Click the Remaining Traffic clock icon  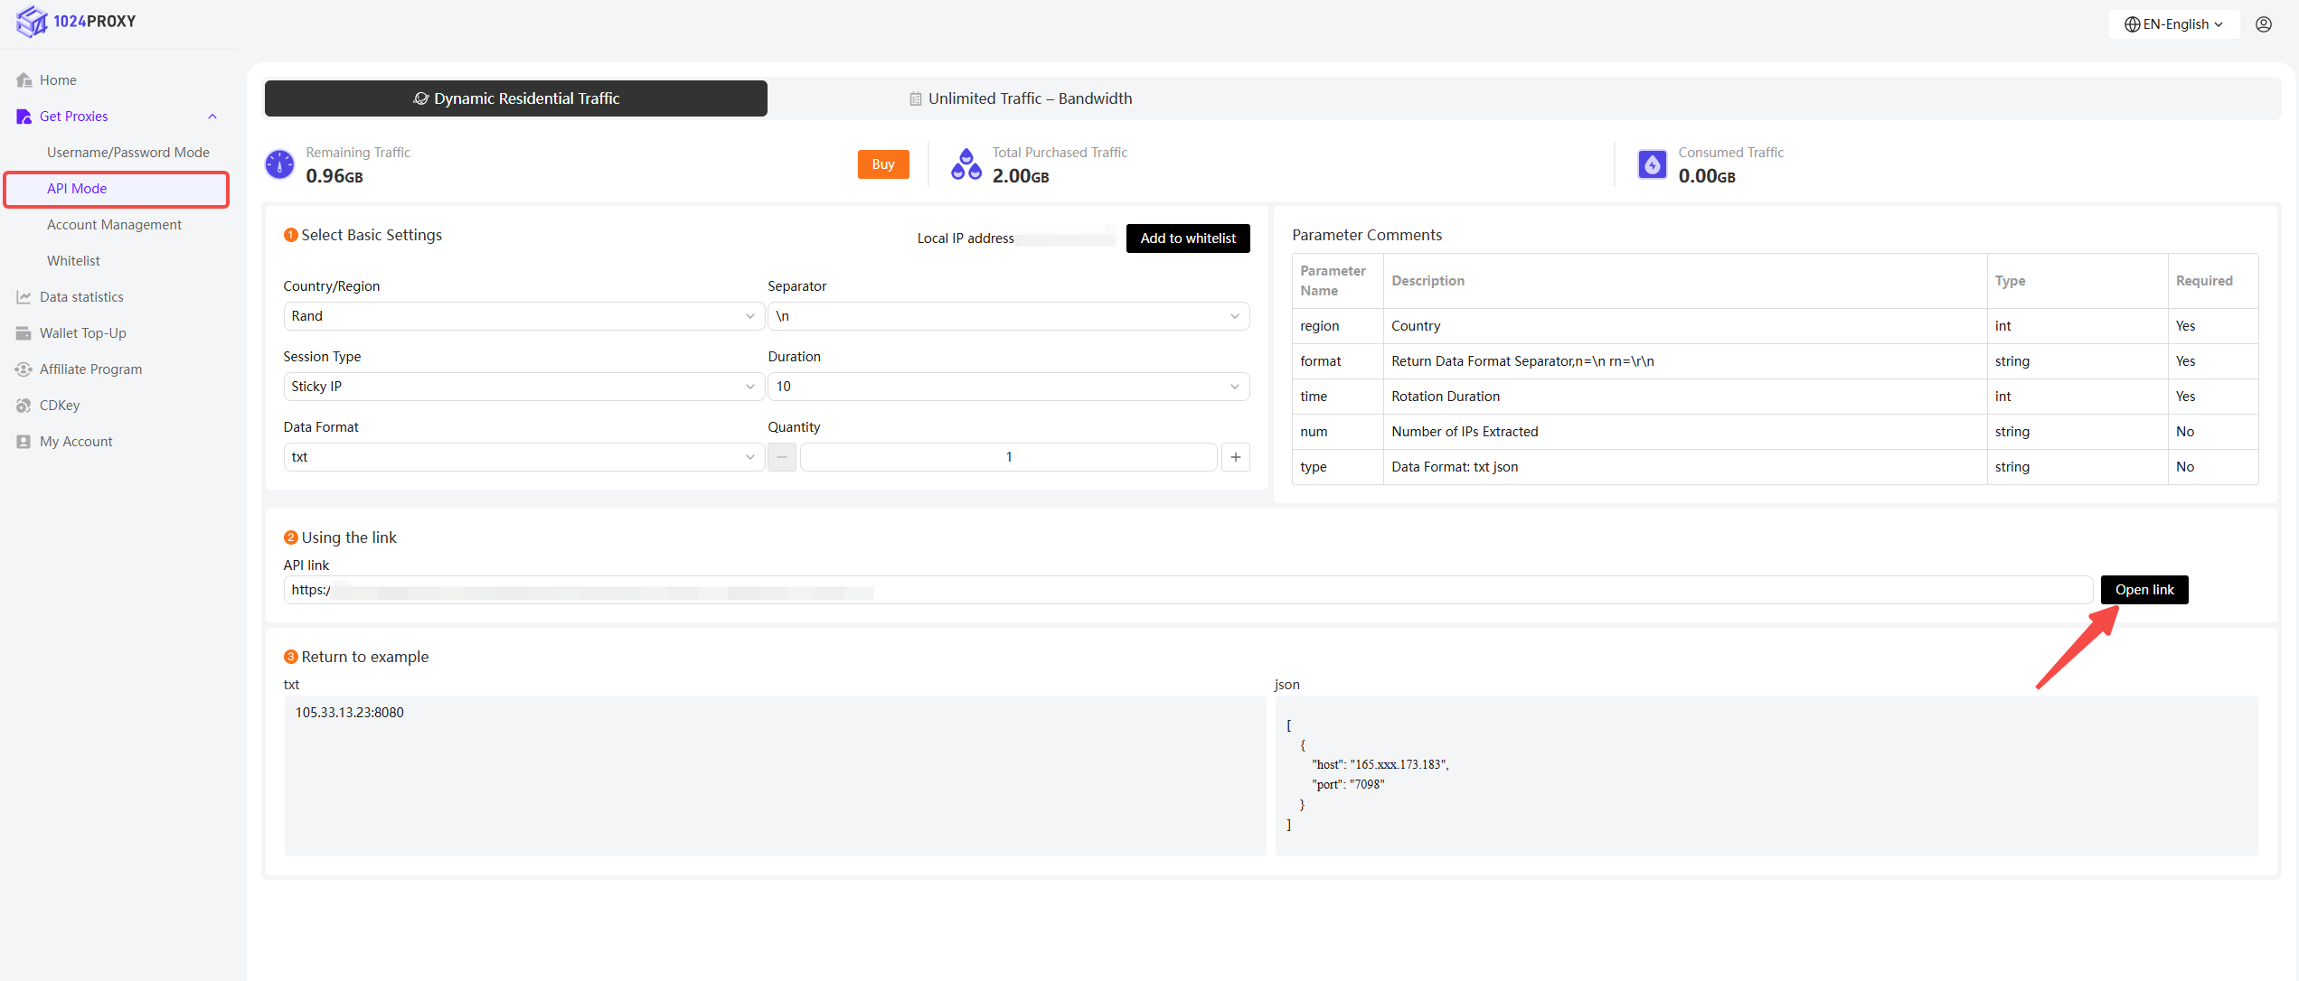[279, 164]
